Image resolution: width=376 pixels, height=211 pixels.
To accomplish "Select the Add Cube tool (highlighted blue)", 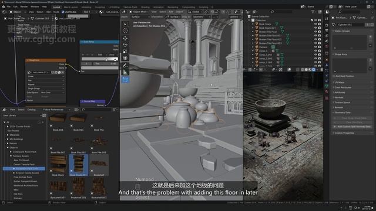I will tap(125, 80).
